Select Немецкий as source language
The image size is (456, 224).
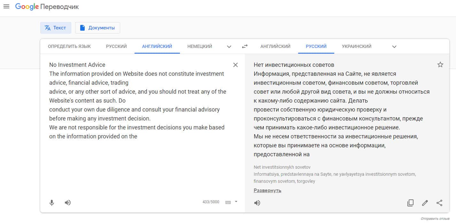(200, 47)
